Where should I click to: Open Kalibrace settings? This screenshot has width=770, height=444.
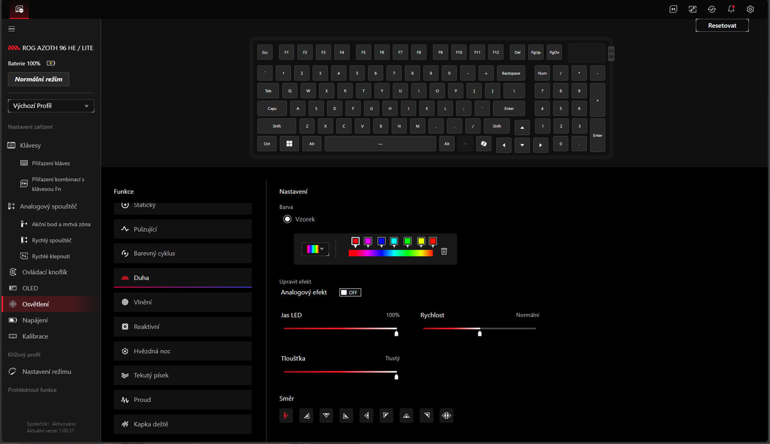click(35, 336)
